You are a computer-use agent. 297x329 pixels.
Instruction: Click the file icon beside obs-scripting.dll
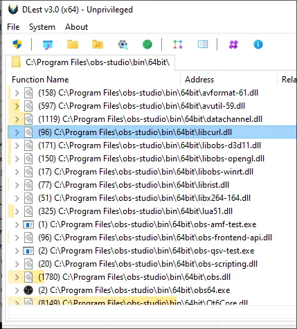(28, 264)
